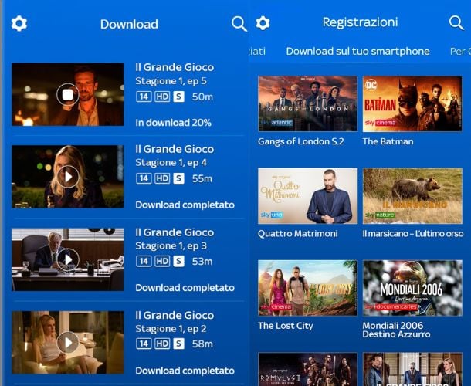Click the HD badge on episode 4
This screenshot has height=386, width=471.
point(162,178)
